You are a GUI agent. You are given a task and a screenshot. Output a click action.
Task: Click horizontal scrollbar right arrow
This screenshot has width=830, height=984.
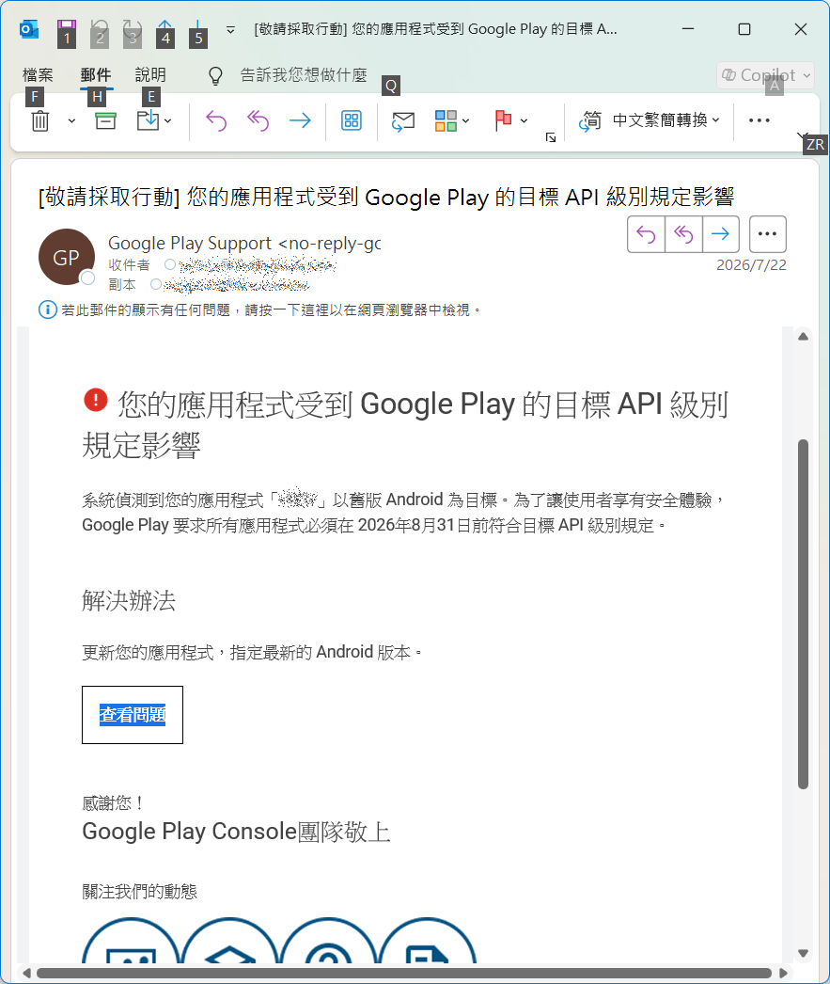point(783,973)
